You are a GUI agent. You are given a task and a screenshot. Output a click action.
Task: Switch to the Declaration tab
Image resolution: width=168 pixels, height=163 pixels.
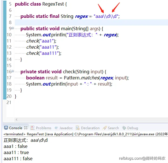[90, 128]
